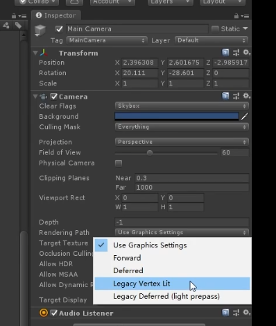Open the Camera gear settings menu
The image size is (276, 326).
[x=246, y=96]
